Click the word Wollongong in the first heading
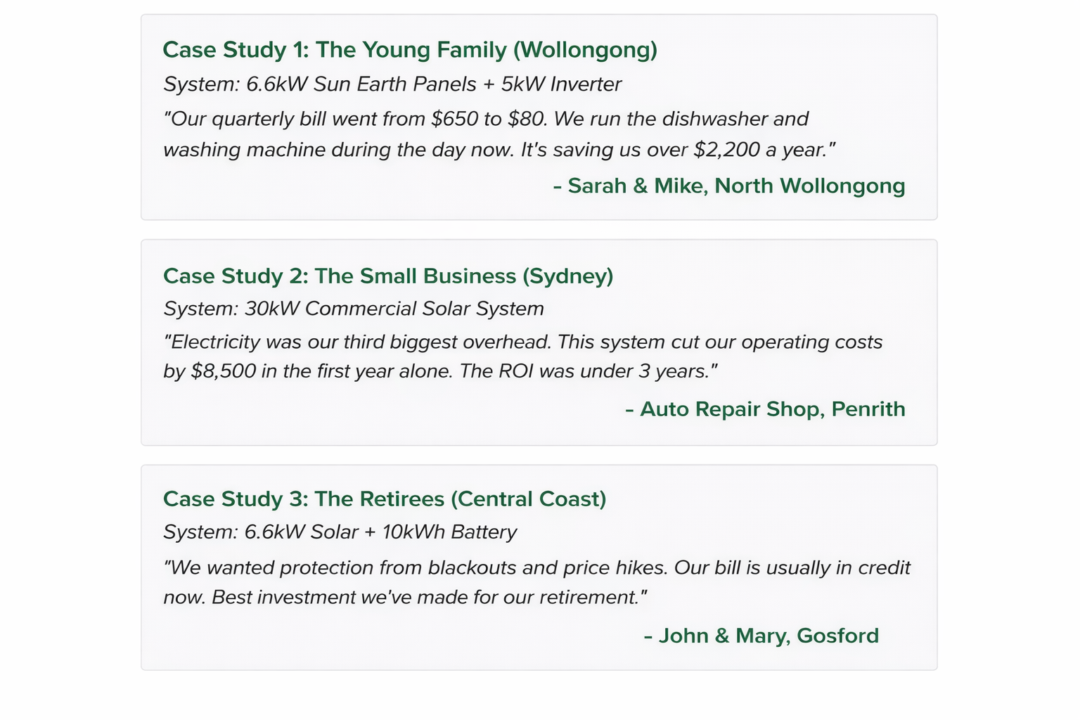Image resolution: width=1080 pixels, height=720 pixels. coord(586,50)
